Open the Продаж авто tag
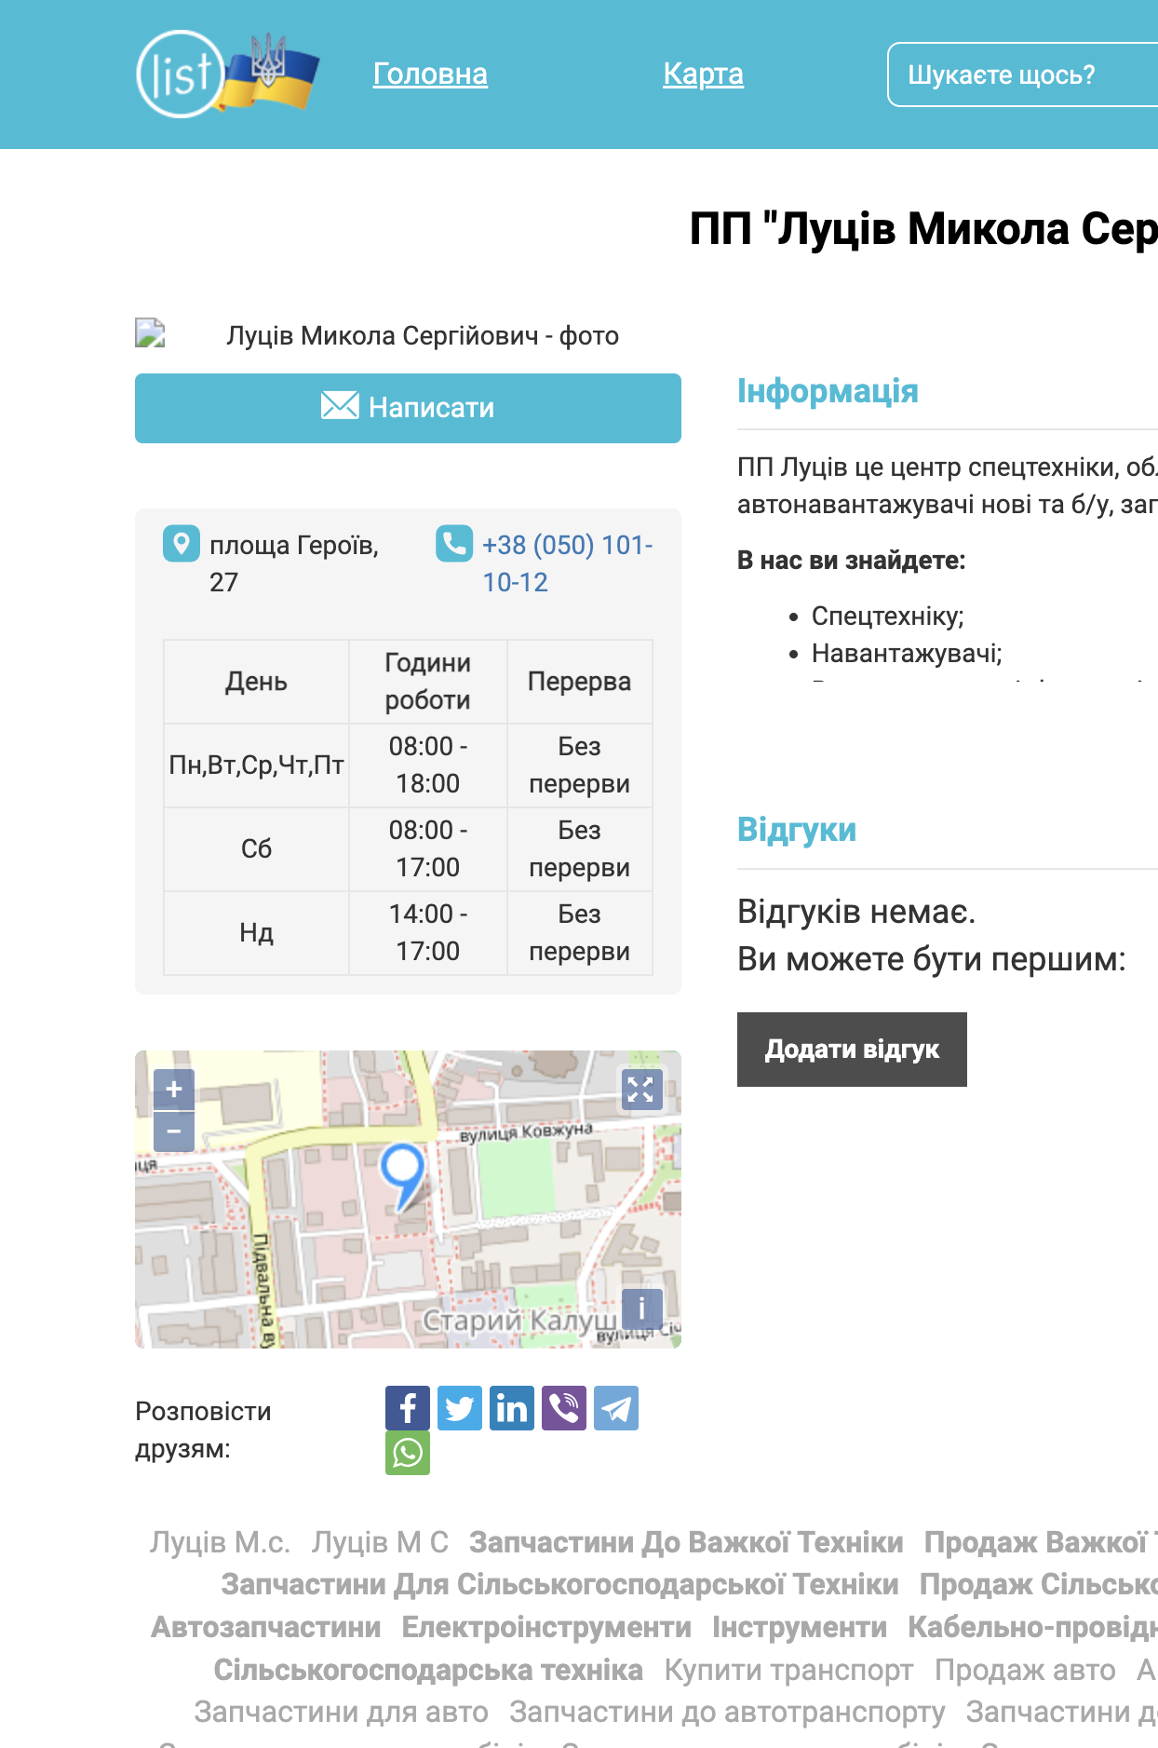 tap(1025, 1670)
